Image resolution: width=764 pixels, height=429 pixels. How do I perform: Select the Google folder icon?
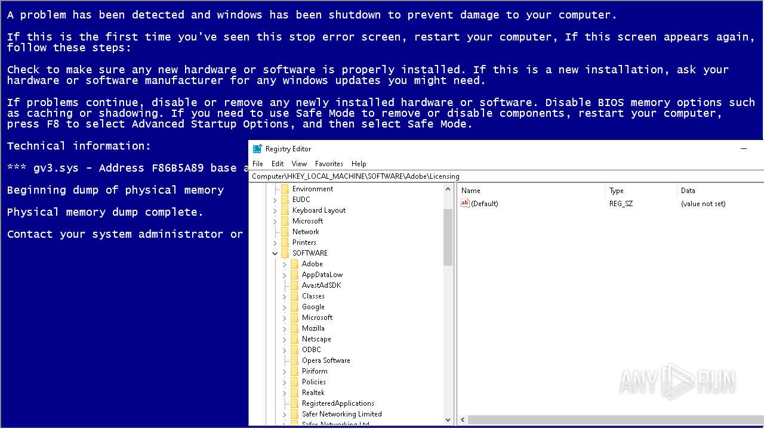294,307
